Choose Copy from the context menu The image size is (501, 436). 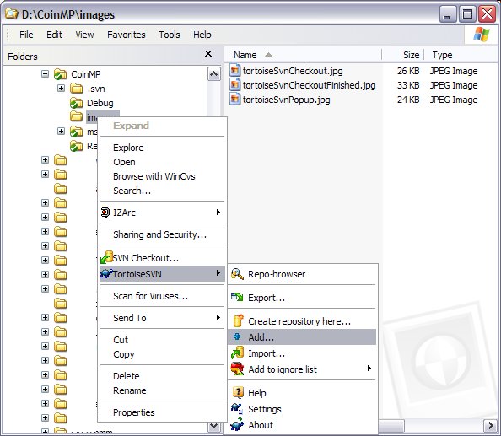pos(162,354)
